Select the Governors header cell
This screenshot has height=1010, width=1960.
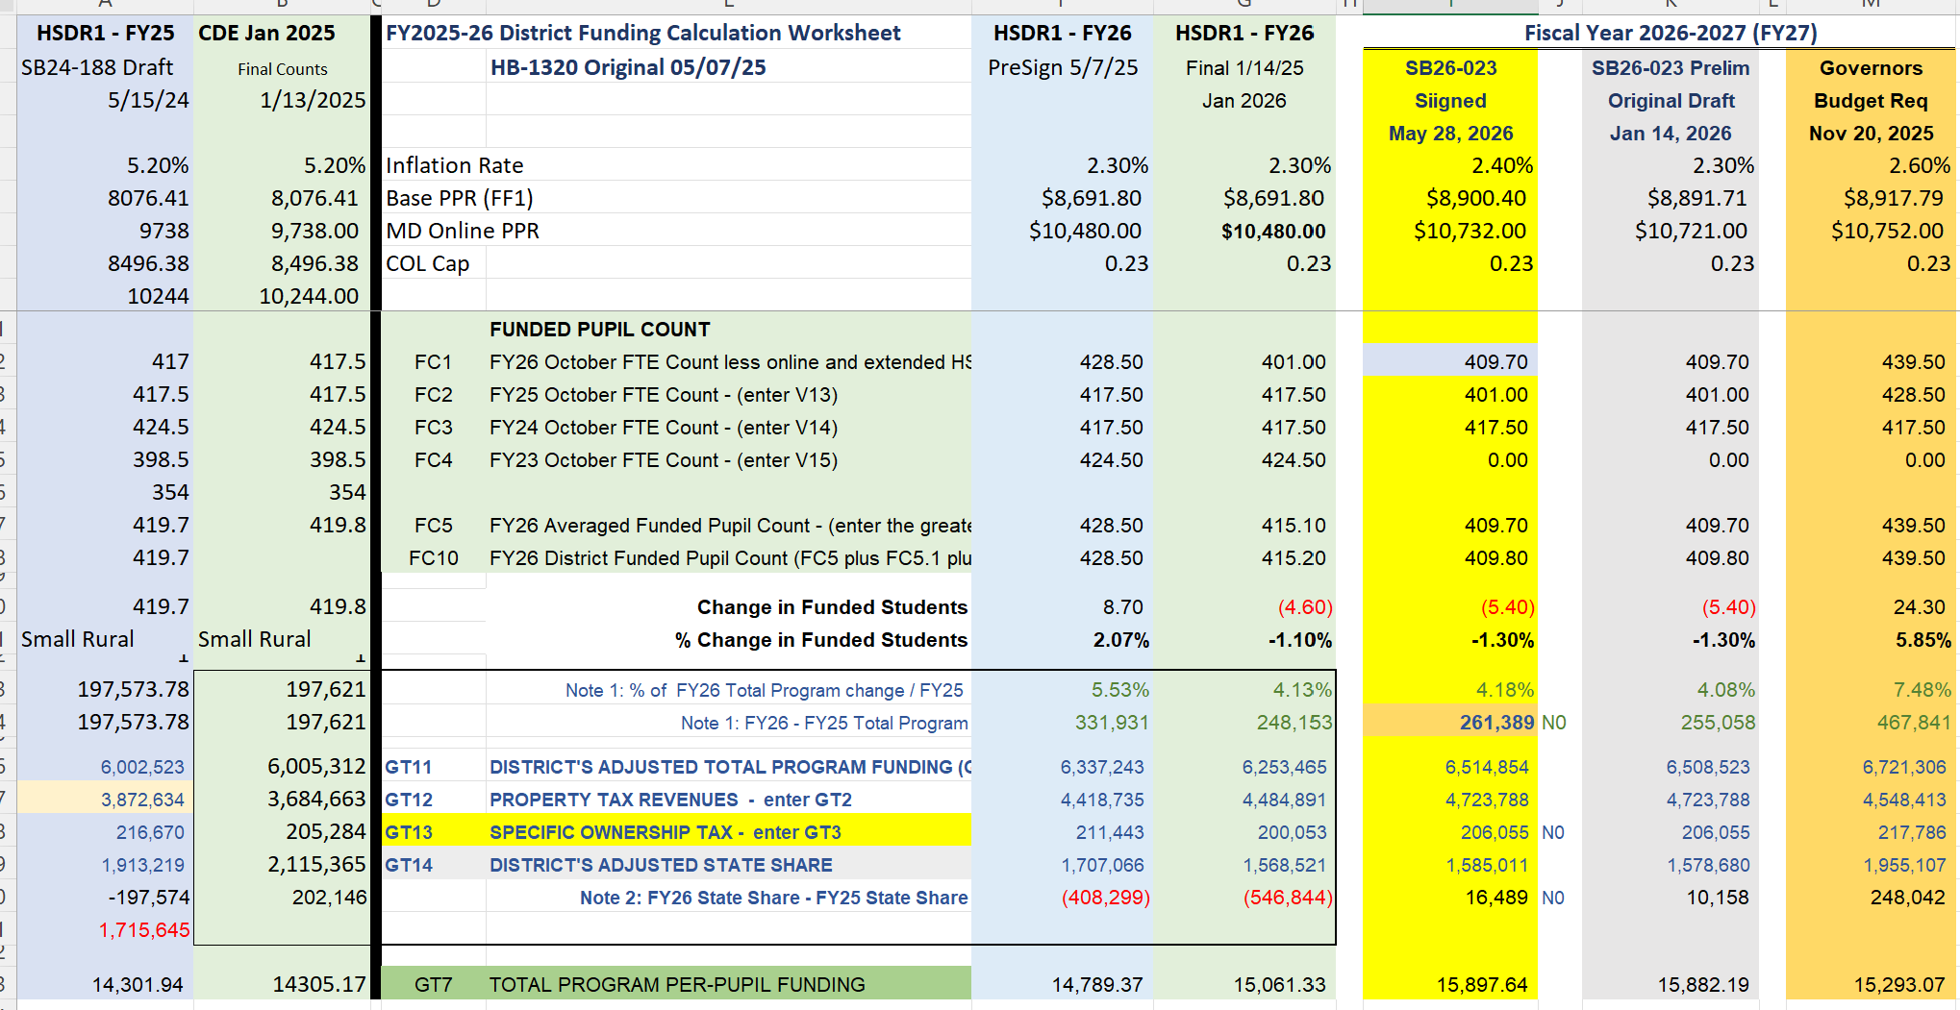click(1871, 68)
